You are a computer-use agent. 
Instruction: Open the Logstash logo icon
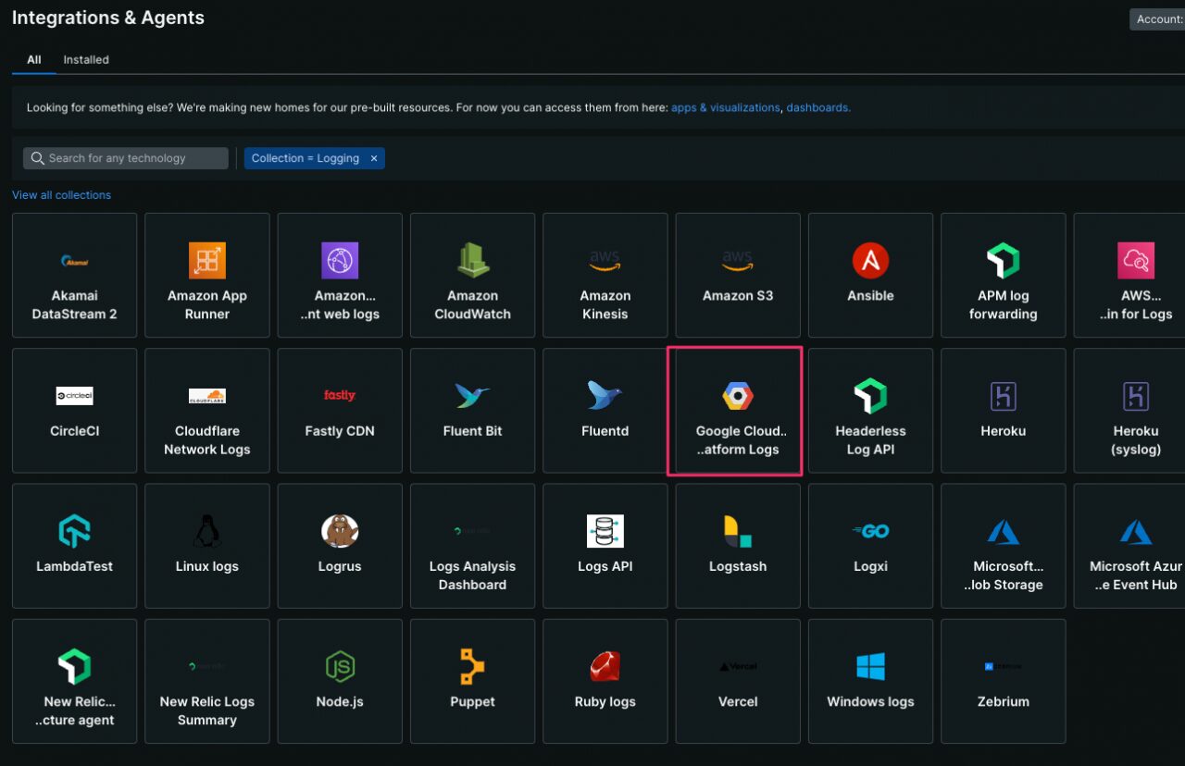point(738,531)
